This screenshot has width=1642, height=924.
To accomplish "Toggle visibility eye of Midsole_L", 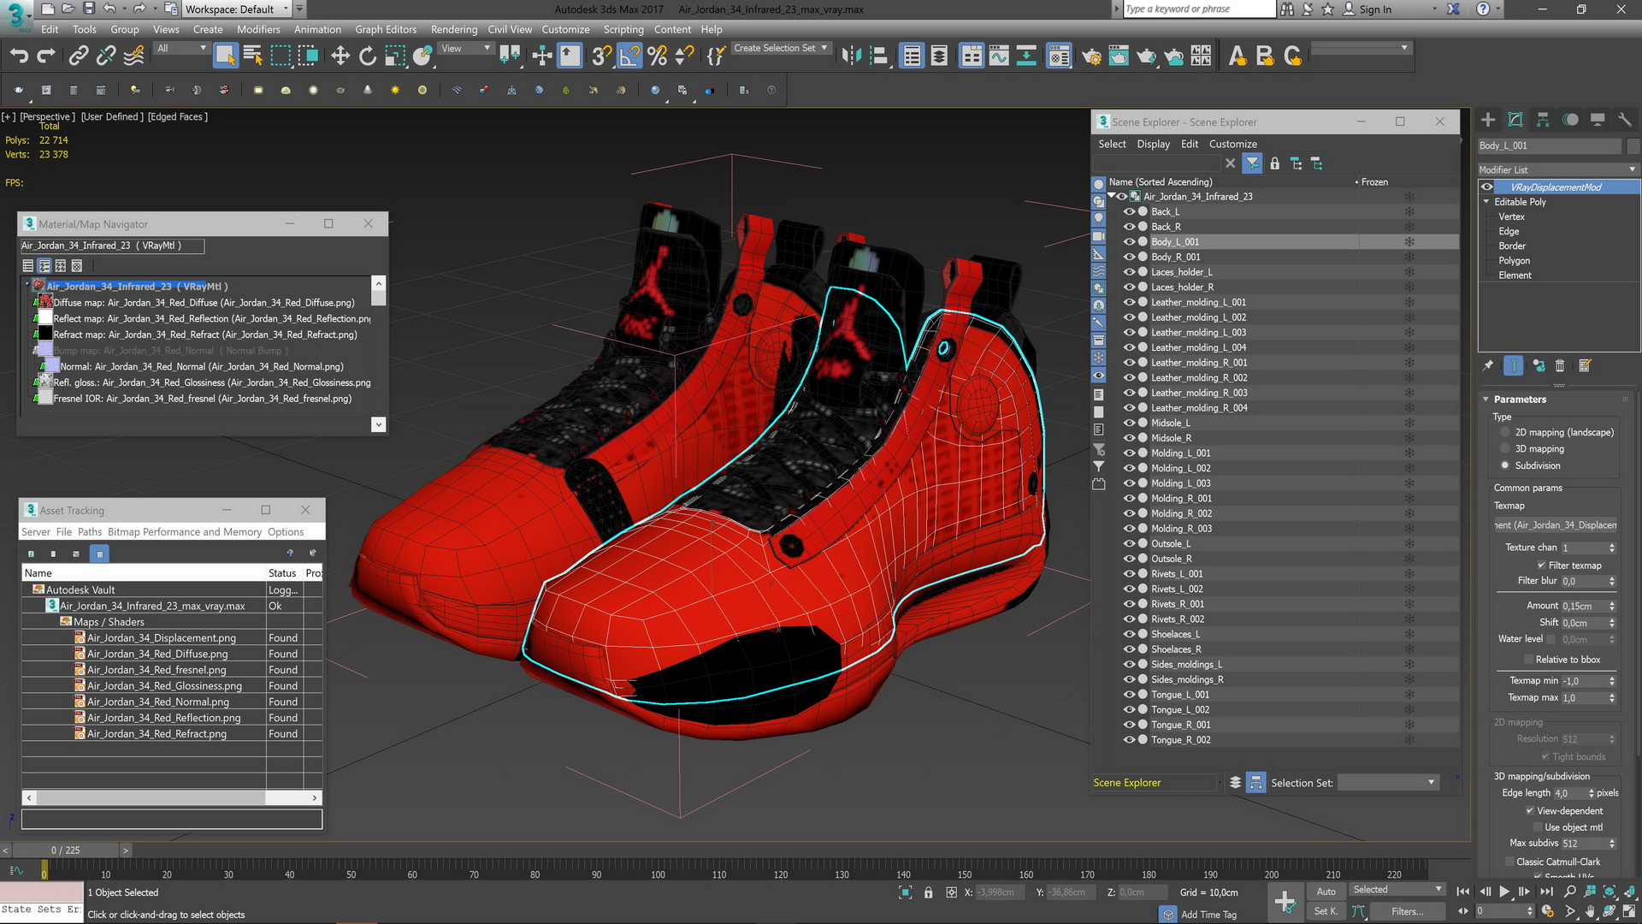I will 1129,423.
